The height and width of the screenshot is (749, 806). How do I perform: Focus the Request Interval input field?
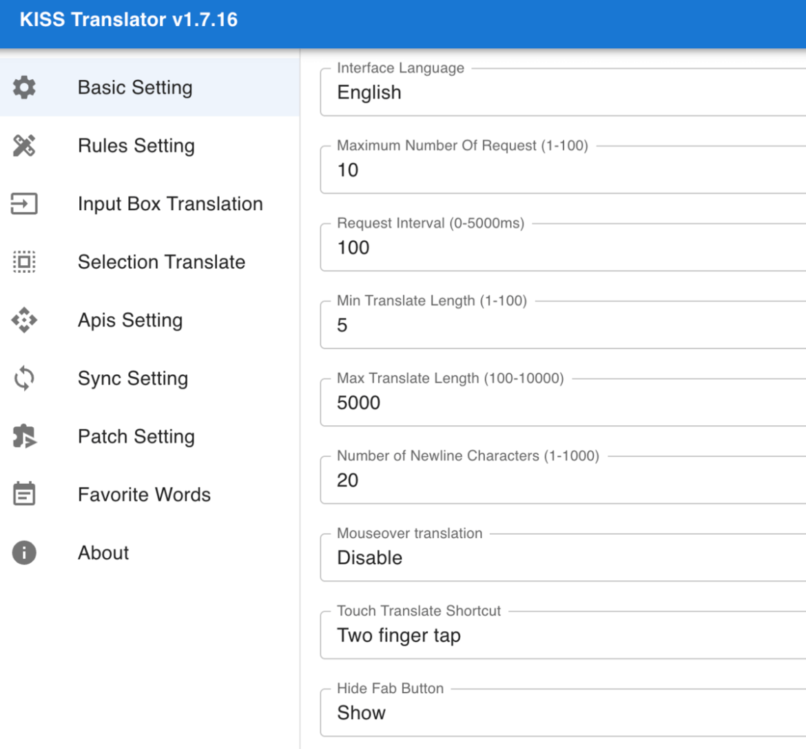tap(562, 248)
